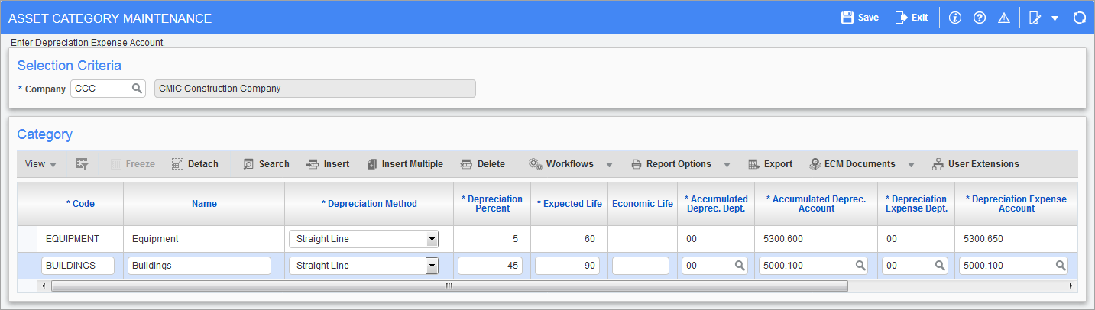Image resolution: width=1095 pixels, height=310 pixels.
Task: Open Depreciation Expense Dept. lookup for BUILDINGS
Action: [940, 266]
